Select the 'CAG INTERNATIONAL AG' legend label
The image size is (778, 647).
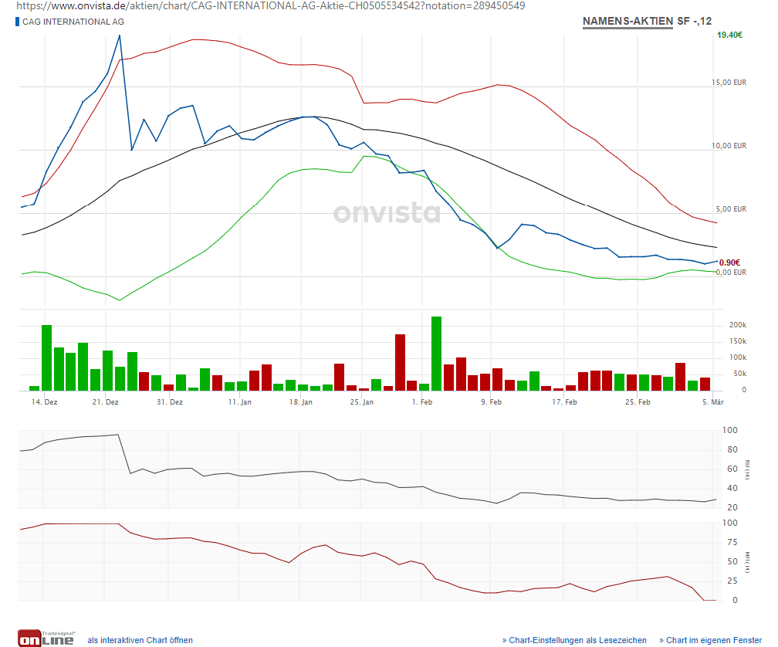[73, 22]
